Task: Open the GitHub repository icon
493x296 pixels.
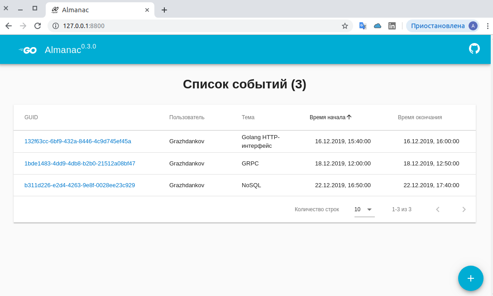Action: coord(474,49)
